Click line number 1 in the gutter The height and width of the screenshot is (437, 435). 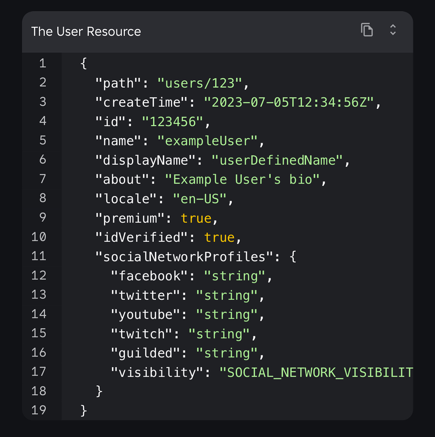(42, 63)
